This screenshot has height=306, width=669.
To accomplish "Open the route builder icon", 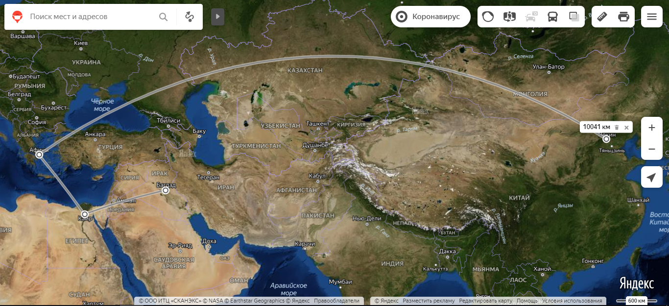I will pyautogui.click(x=190, y=17).
